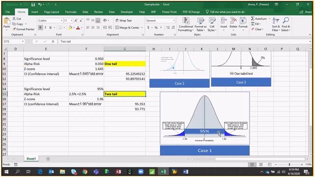Click the Insert Function fx icon
The height and width of the screenshot is (177, 315).
[x=53, y=41]
